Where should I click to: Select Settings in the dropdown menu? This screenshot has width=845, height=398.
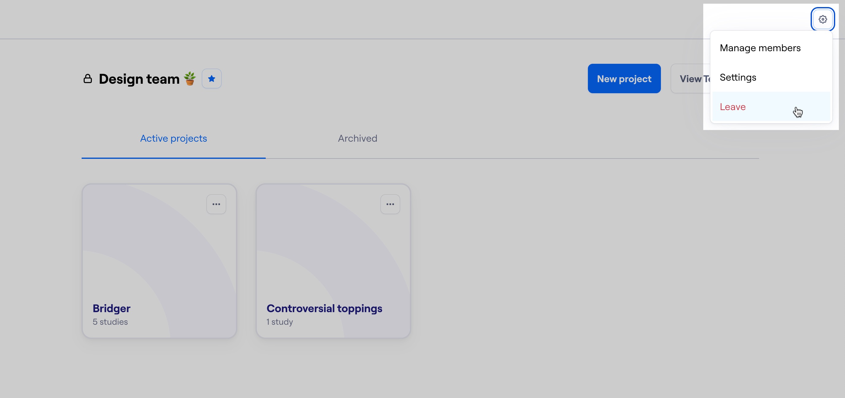tap(771, 77)
